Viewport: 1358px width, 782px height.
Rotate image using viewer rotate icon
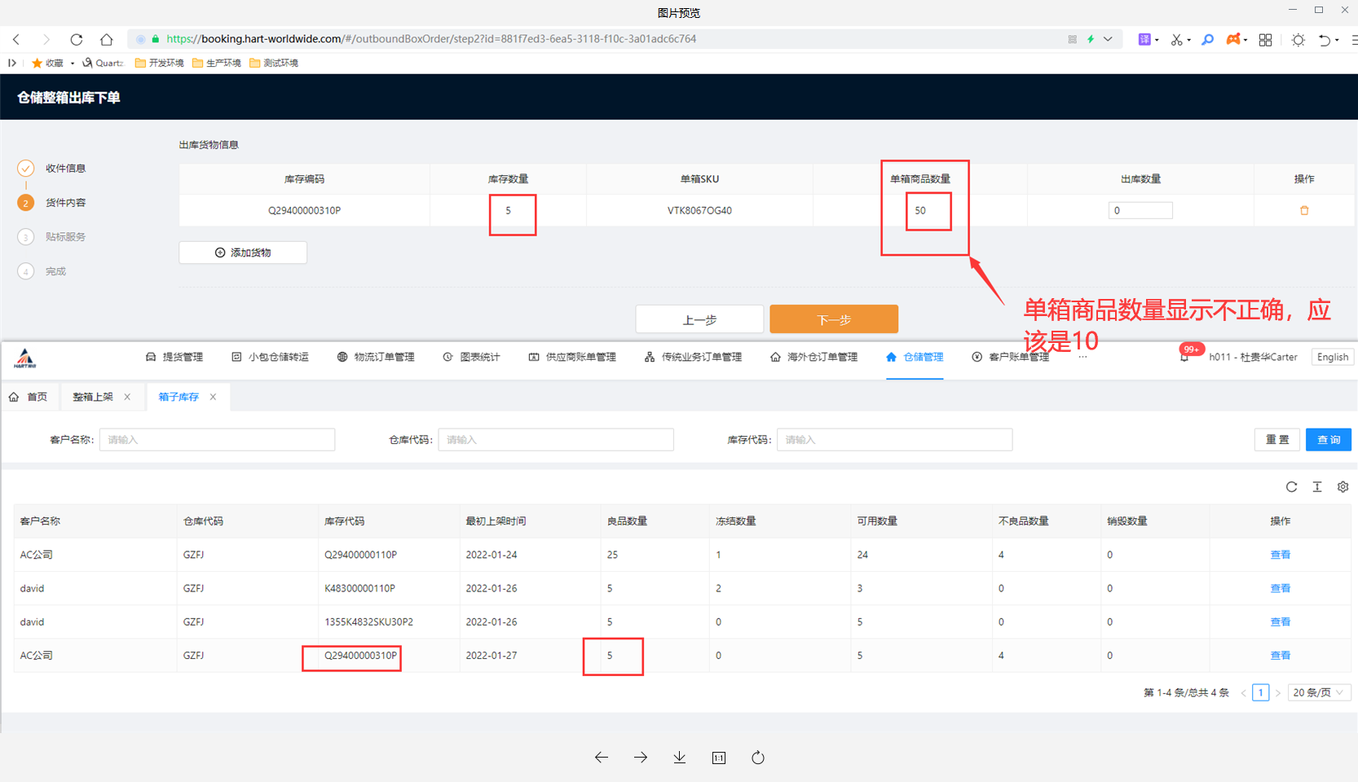point(757,758)
